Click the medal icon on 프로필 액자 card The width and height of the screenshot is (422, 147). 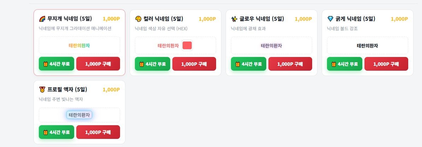pyautogui.click(x=42, y=90)
